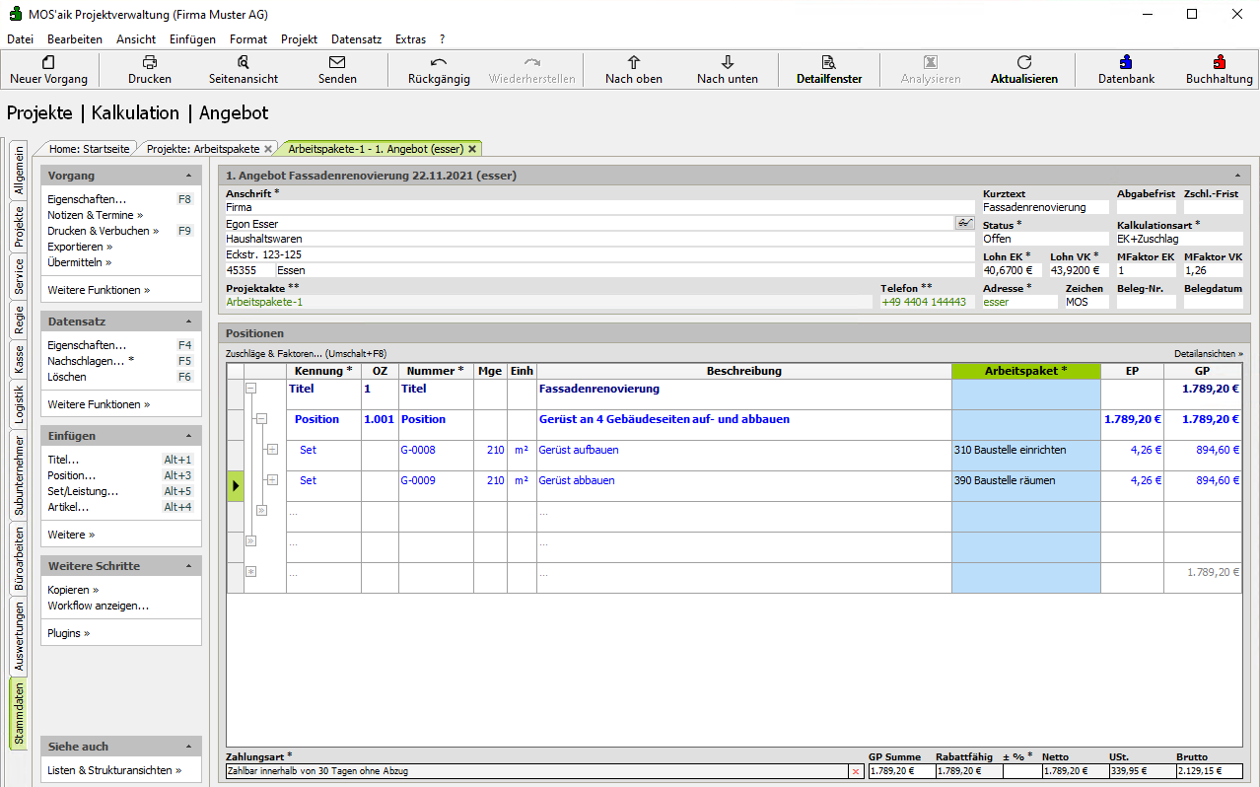
Task: Click the address lookup icon beside Egon Esser
Action: point(964,224)
